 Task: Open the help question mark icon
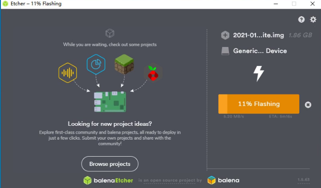click(x=301, y=19)
